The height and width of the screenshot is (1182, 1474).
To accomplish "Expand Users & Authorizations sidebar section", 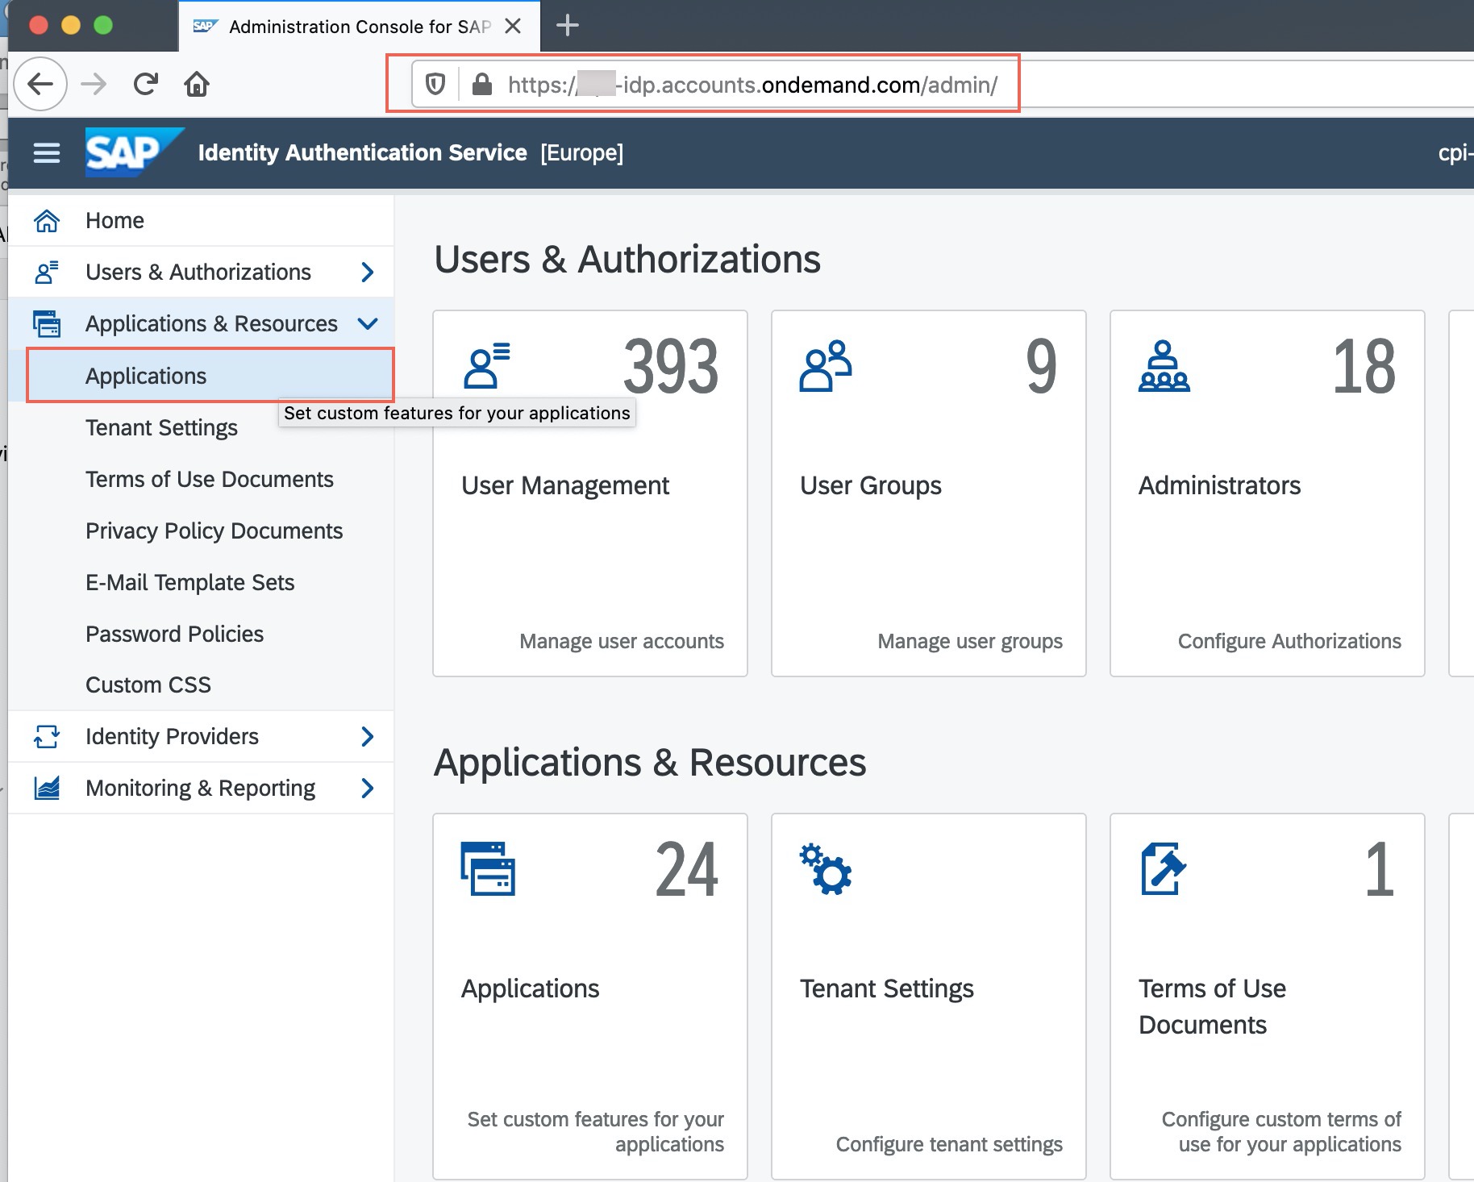I will (x=367, y=273).
